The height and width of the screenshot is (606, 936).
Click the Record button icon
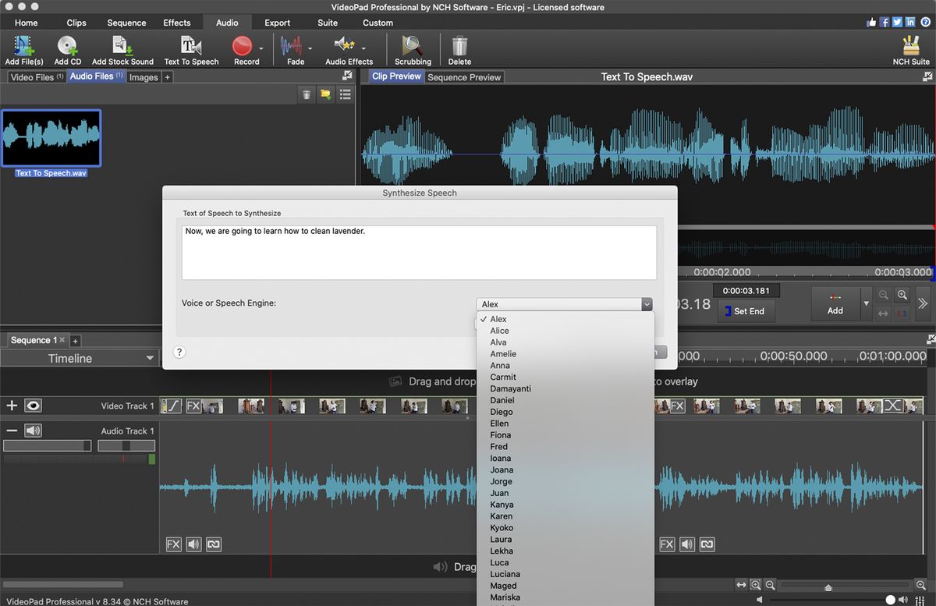(243, 47)
